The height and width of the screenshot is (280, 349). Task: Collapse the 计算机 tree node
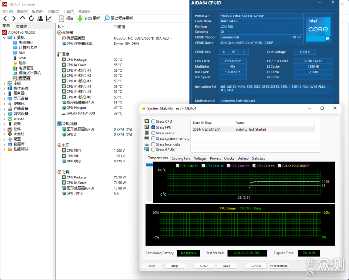[x=4, y=38]
